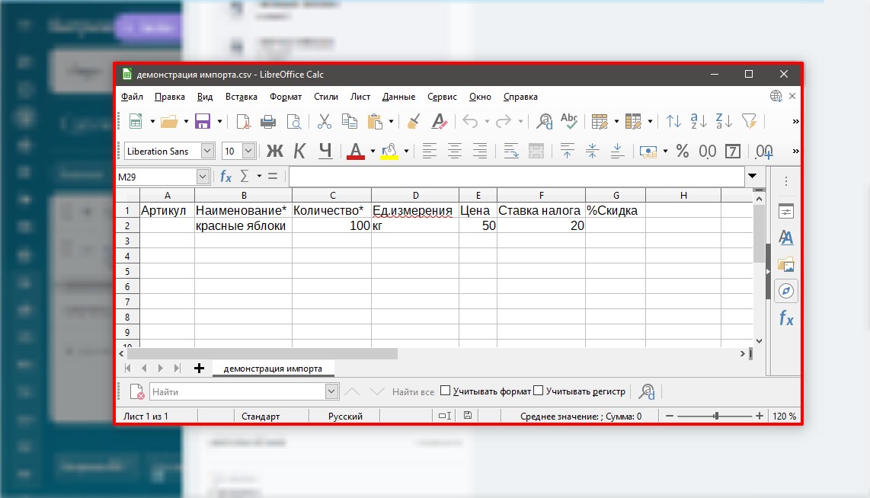Open the font size 10 dropdown

point(249,151)
